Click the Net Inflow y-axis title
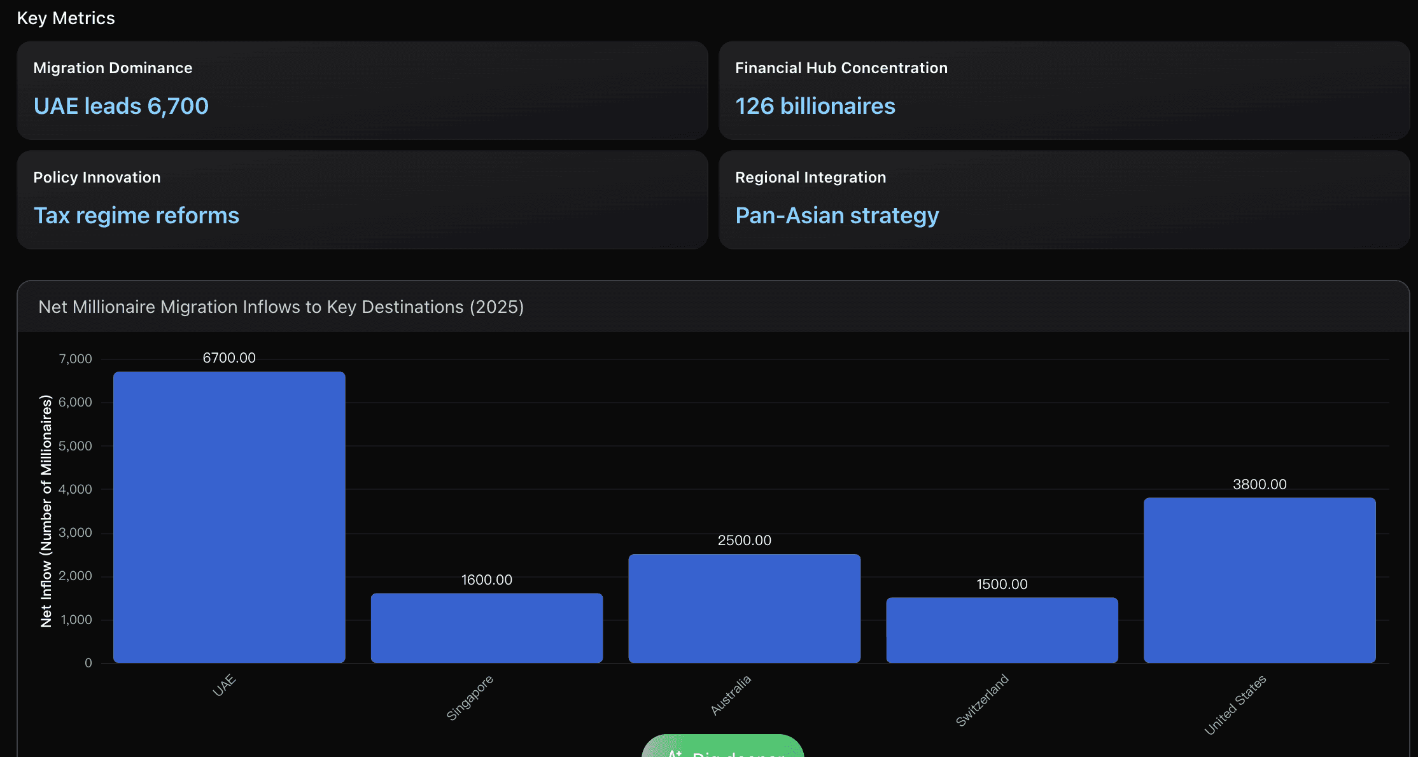Image resolution: width=1418 pixels, height=757 pixels. tap(46, 511)
